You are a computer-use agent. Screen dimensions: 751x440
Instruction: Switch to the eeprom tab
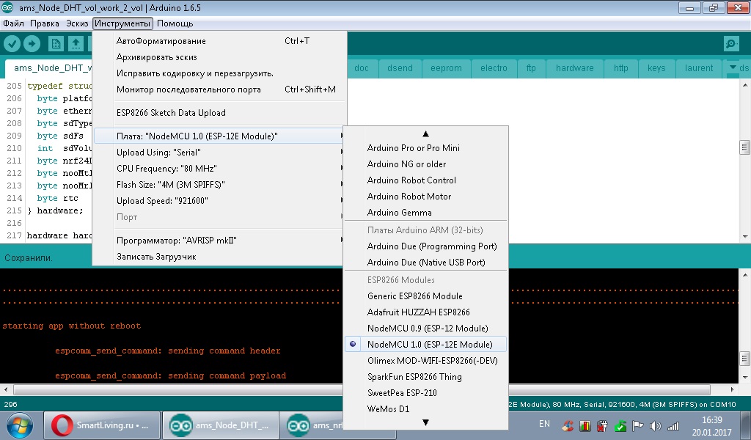(446, 68)
